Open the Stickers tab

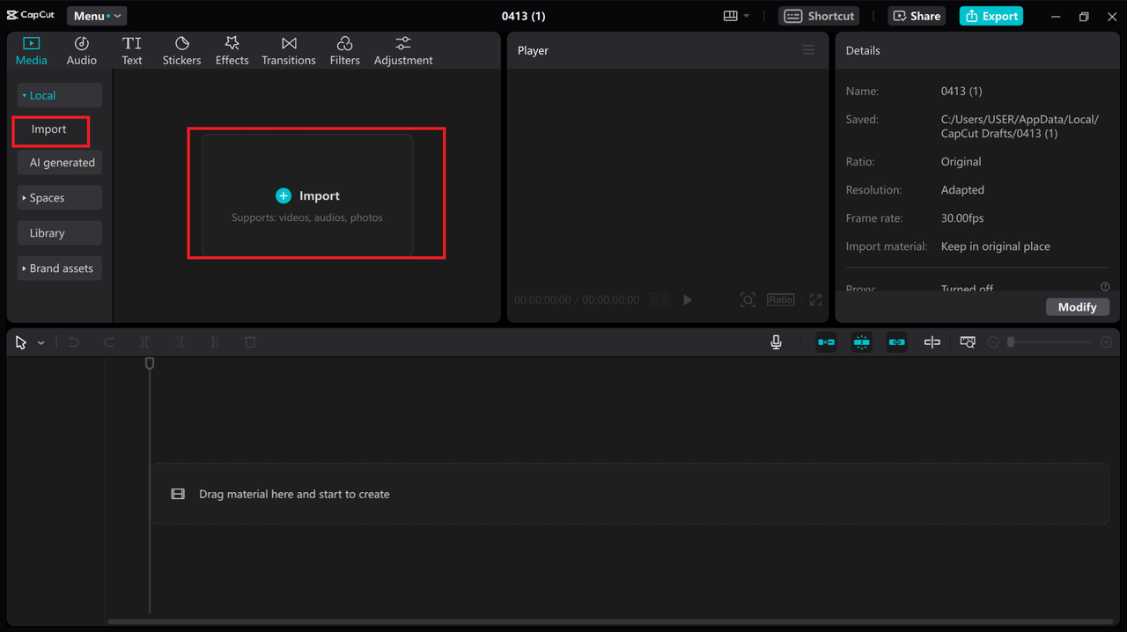pos(181,51)
